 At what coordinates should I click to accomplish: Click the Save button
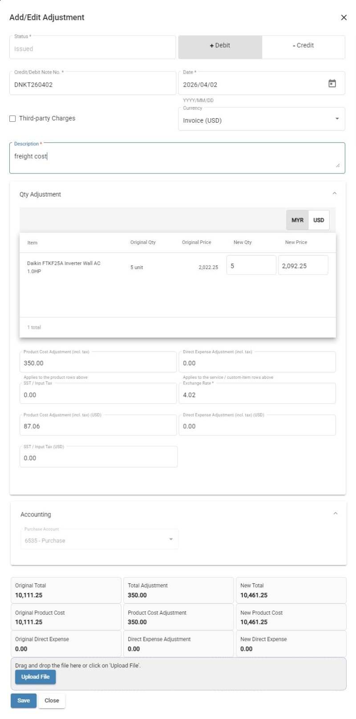[x=24, y=700]
